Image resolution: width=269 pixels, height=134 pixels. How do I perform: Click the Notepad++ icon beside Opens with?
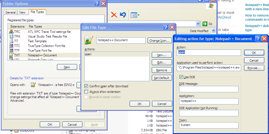[33, 85]
